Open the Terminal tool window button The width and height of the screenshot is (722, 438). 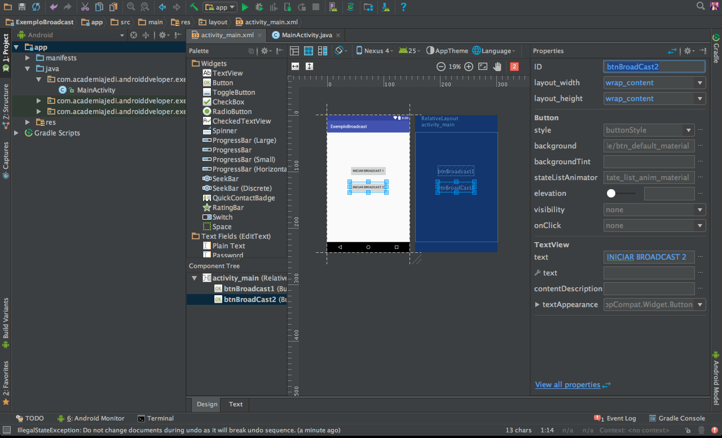coord(156,418)
